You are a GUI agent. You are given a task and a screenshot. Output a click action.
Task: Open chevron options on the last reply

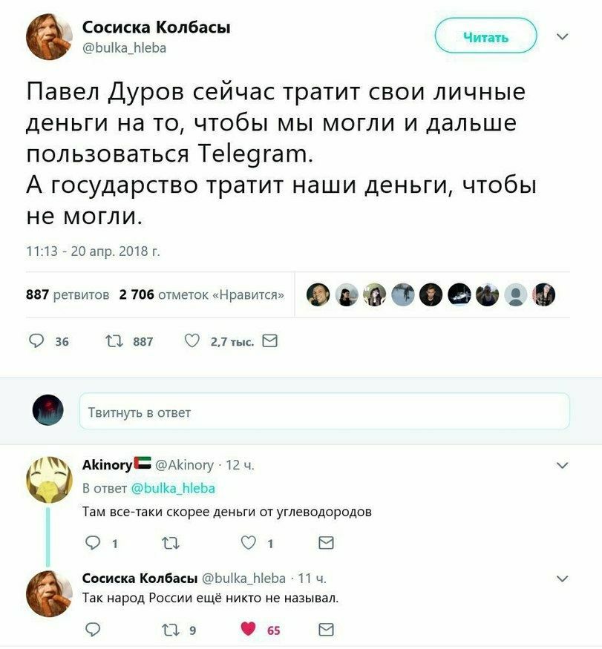point(562,579)
